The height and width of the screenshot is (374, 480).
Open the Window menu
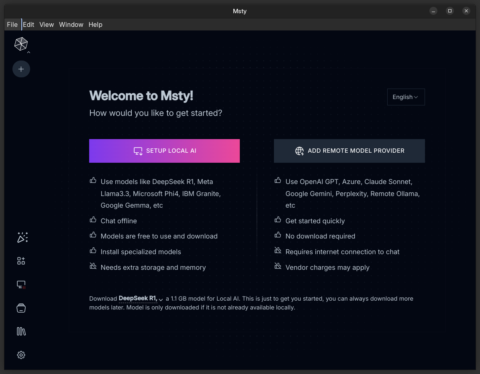(71, 24)
